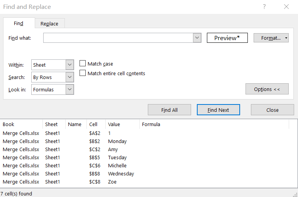Click the Preview* format sample box
This screenshot has width=298, height=197.
tap(227, 38)
